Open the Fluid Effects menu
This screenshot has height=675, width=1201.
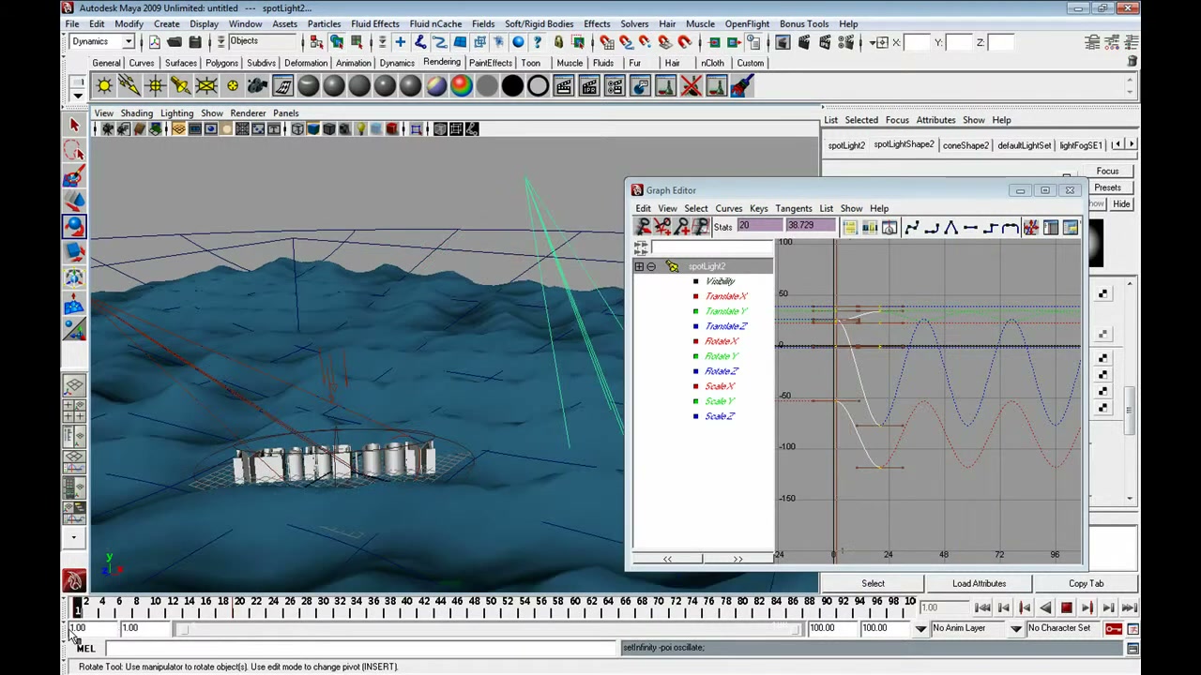coord(374,23)
